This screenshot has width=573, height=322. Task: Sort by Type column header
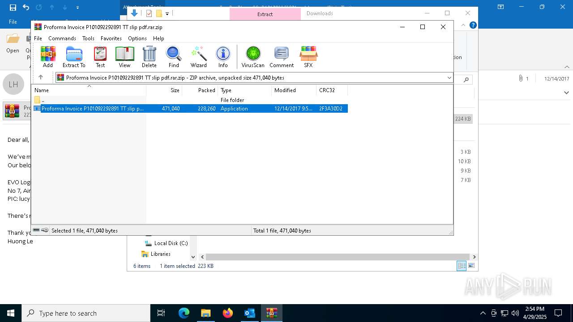coord(244,90)
